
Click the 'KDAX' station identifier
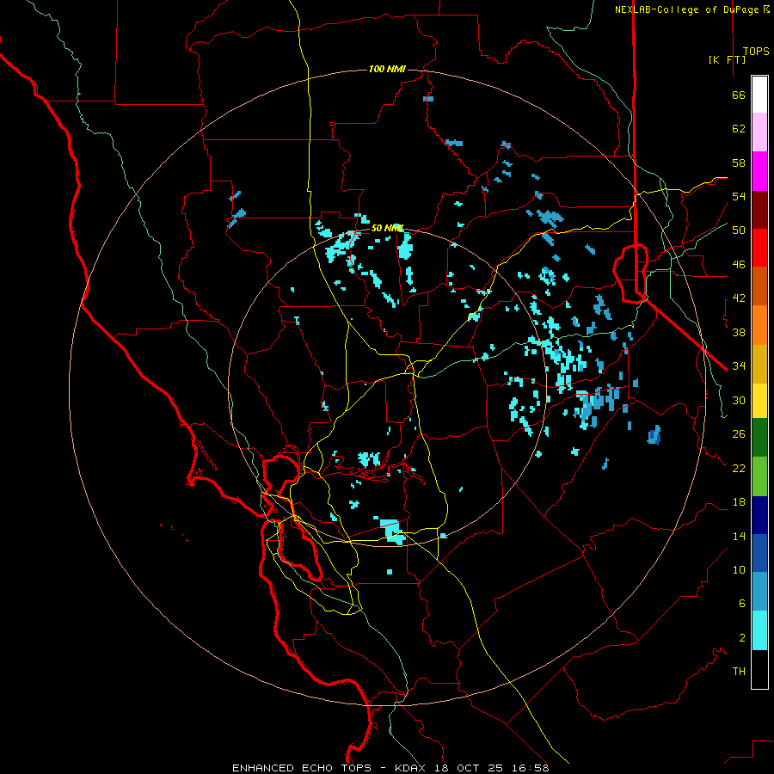click(412, 768)
